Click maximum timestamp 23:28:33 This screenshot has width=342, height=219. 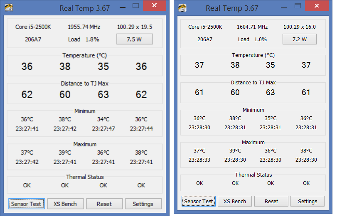199,160
